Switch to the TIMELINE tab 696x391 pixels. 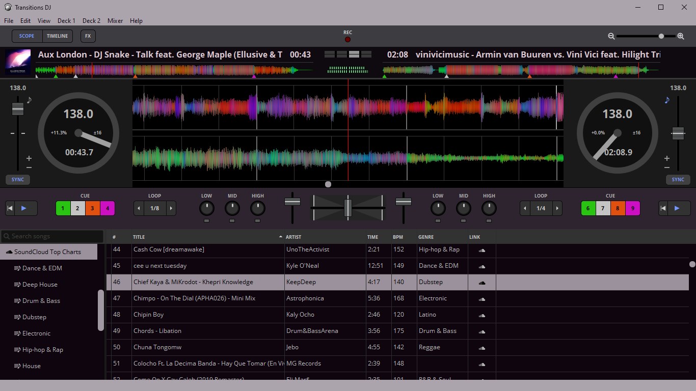point(57,36)
